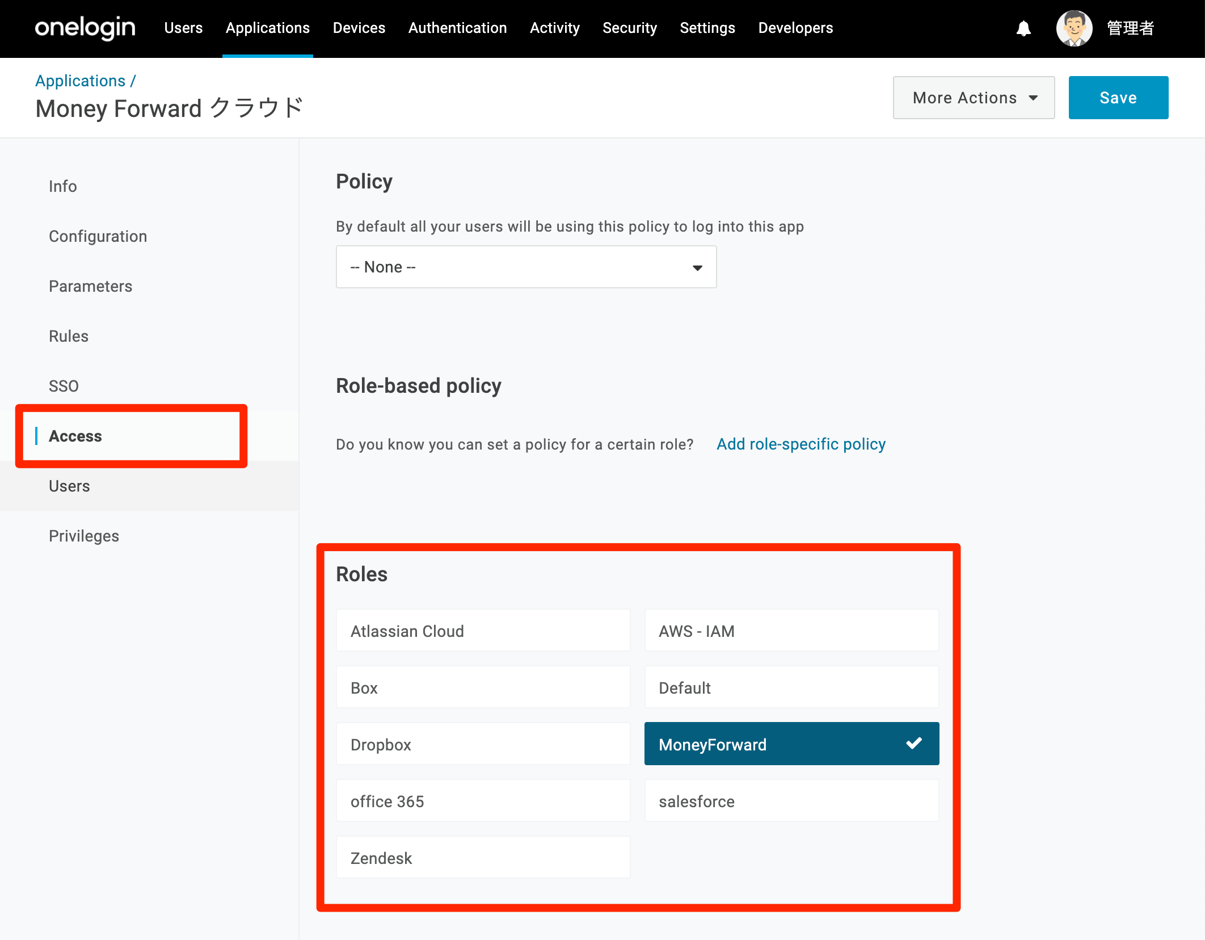Image resolution: width=1205 pixels, height=940 pixels.
Task: Toggle the AWS - IAM role
Action: click(791, 630)
